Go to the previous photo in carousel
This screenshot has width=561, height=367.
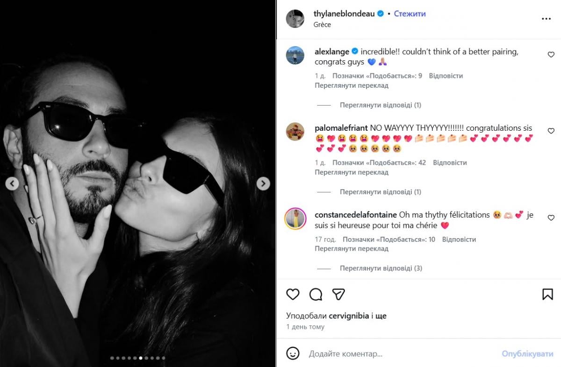pyautogui.click(x=12, y=183)
